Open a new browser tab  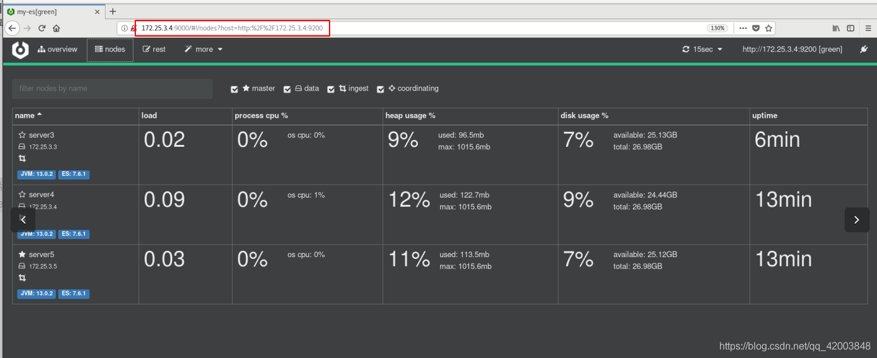(x=112, y=11)
